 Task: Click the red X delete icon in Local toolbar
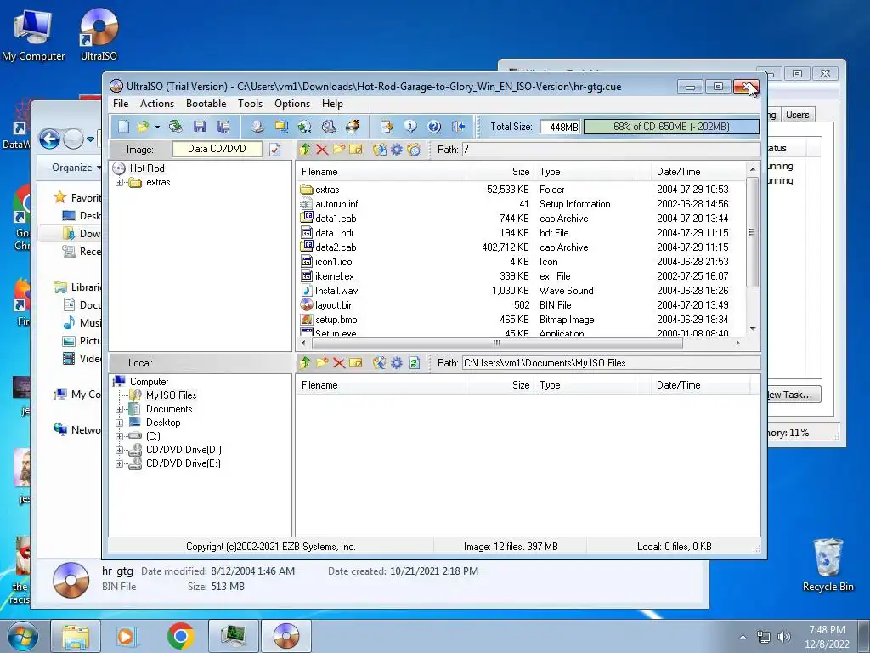tap(339, 363)
